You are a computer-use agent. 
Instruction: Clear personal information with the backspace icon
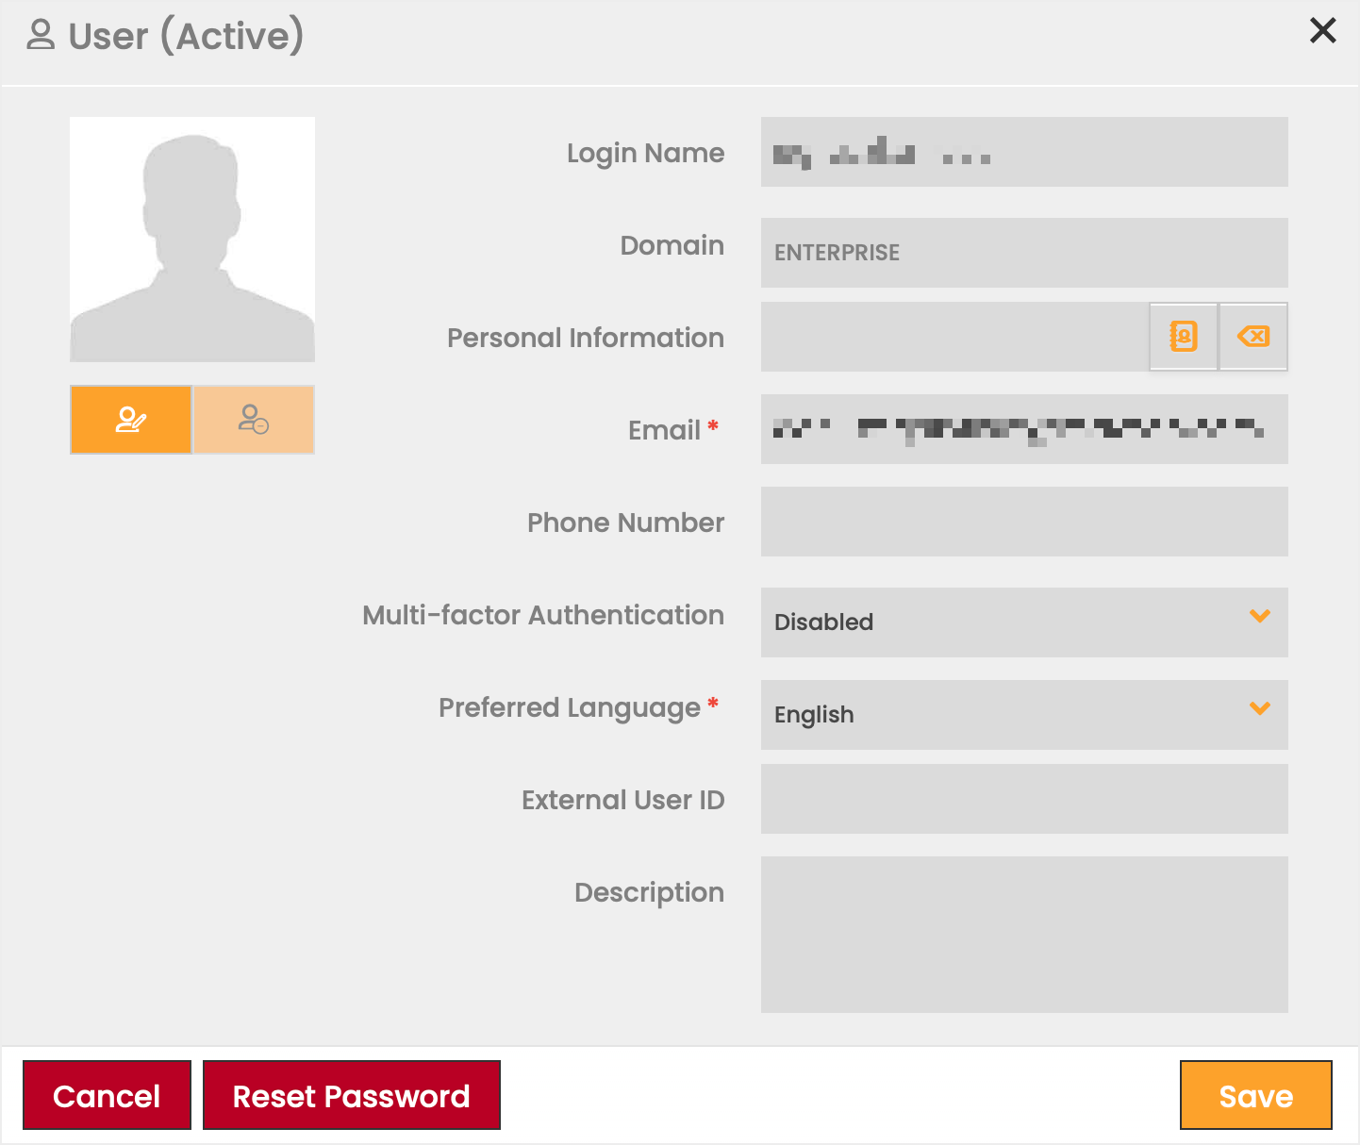1253,337
